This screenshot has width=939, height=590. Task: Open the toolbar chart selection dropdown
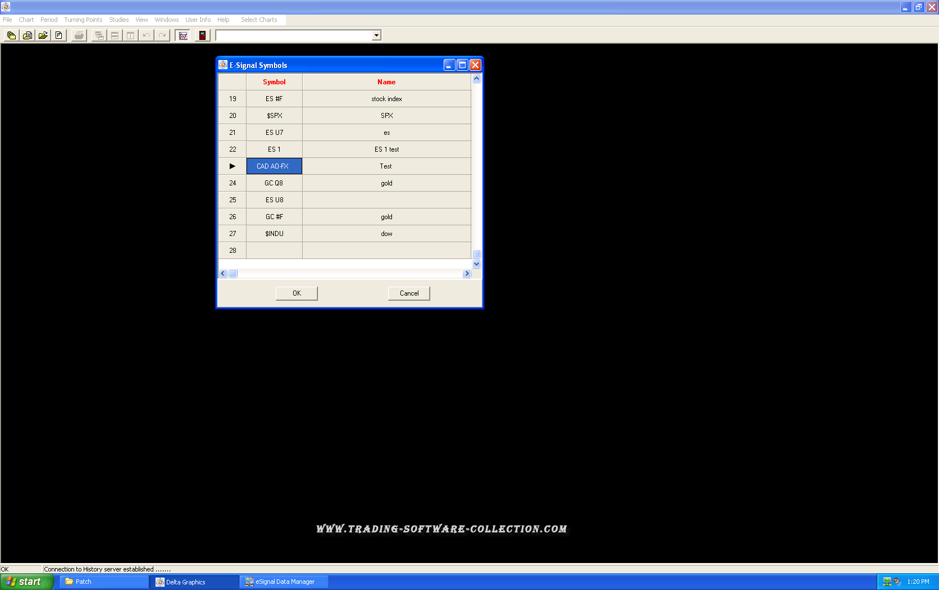pyautogui.click(x=376, y=35)
